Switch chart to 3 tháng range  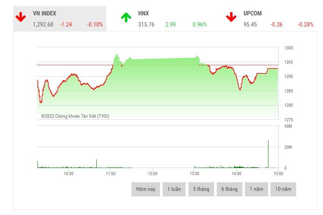point(201,189)
